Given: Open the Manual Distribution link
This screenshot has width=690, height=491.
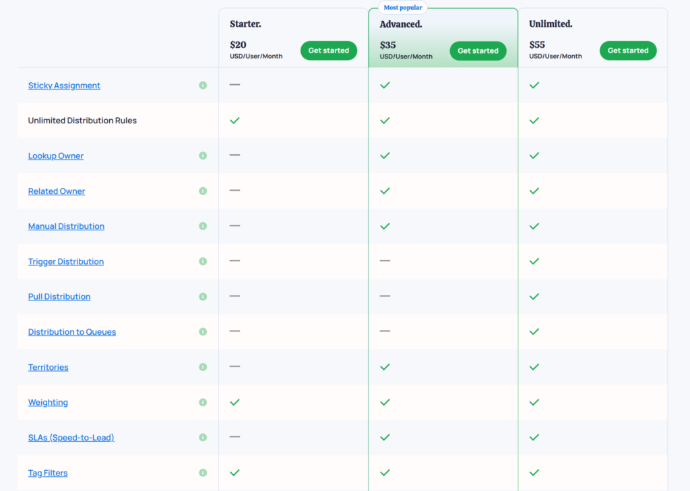Looking at the screenshot, I should point(67,226).
